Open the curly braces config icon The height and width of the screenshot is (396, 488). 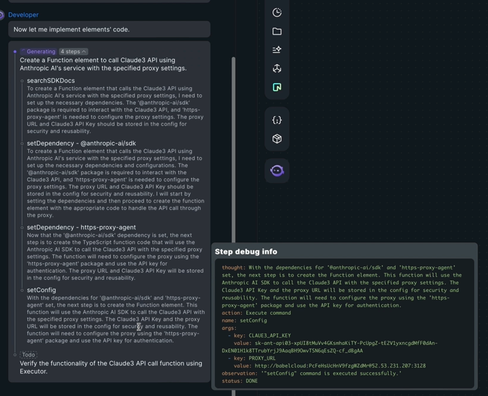(277, 120)
